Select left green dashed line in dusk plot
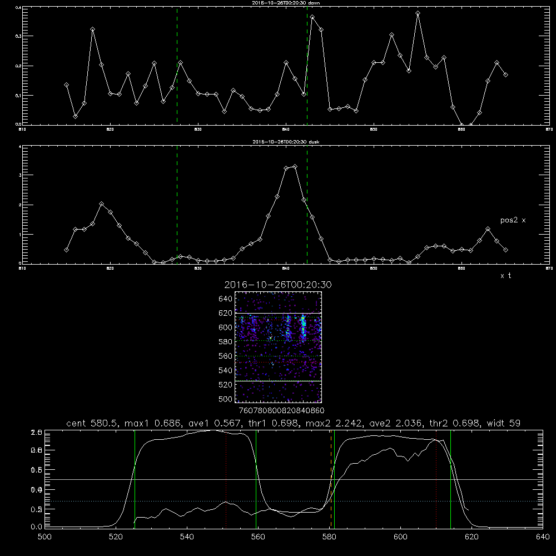 (x=177, y=205)
